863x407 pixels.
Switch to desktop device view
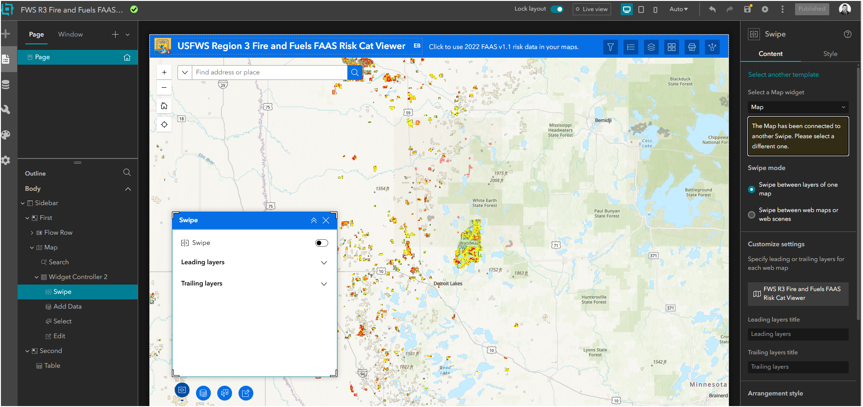[x=627, y=9]
